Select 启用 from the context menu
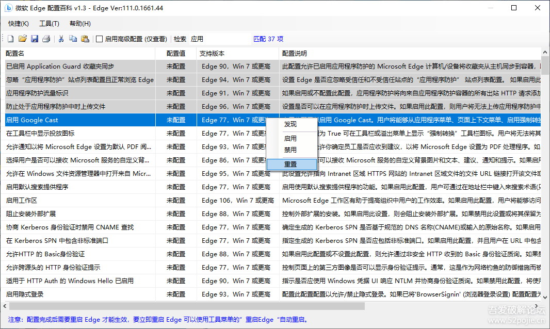Image resolution: width=550 pixels, height=329 pixels. (290, 138)
